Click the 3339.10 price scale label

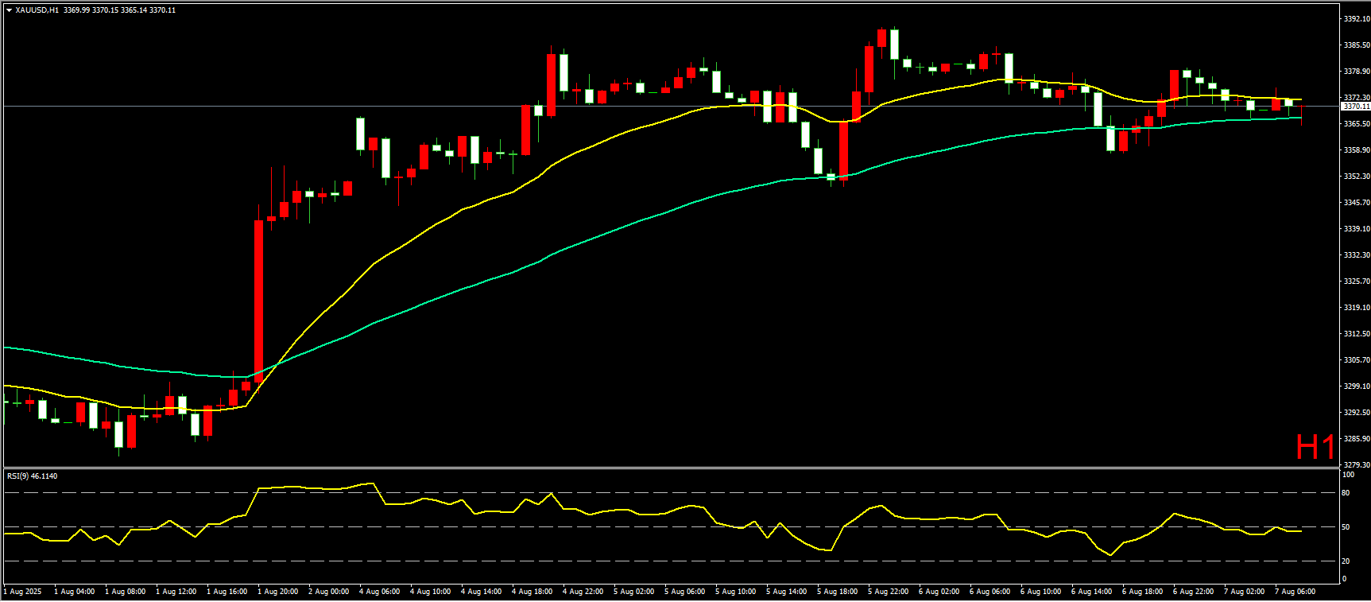1357,229
